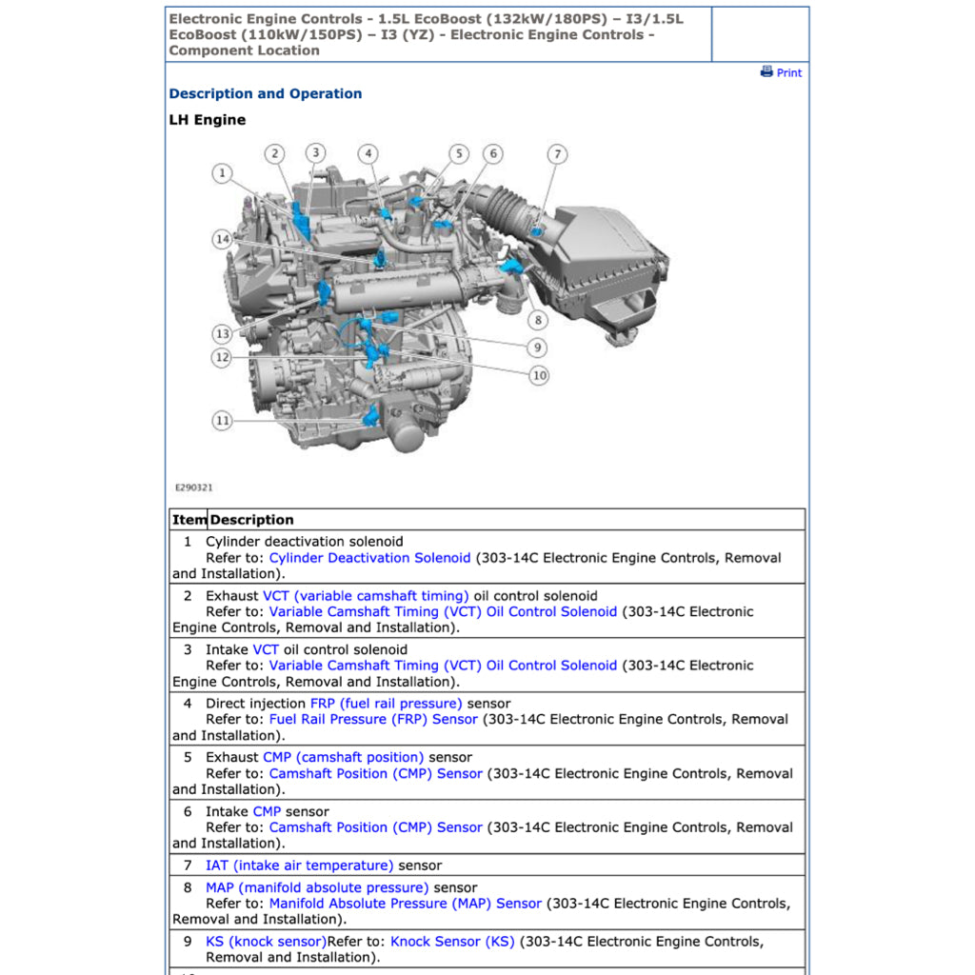Click the KS (knock sensor) link
975x975 pixels.
pos(266,942)
